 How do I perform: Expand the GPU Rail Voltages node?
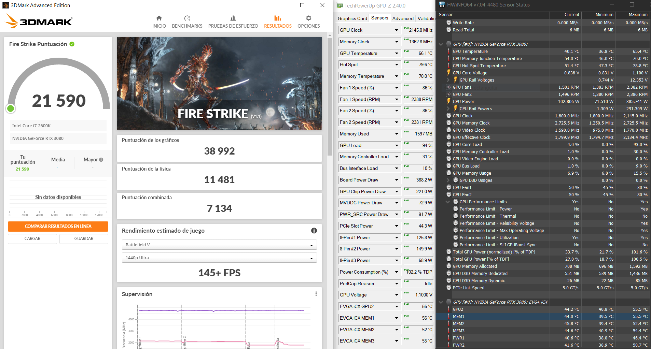[x=448, y=80]
